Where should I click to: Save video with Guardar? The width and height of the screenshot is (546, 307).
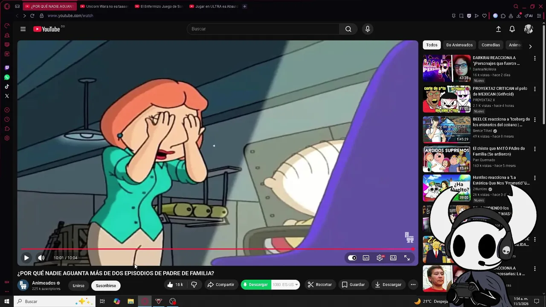(353, 285)
